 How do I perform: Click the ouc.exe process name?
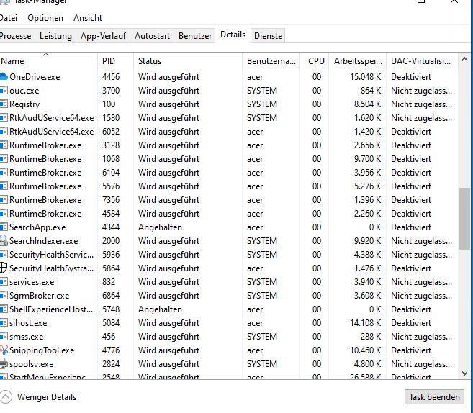[24, 91]
